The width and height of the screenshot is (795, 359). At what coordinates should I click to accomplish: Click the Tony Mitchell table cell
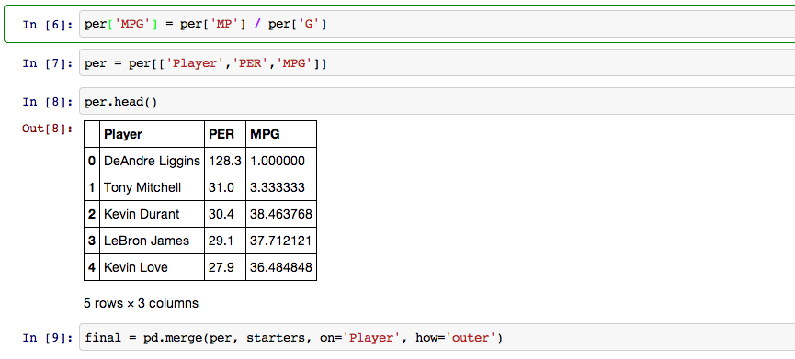click(x=152, y=187)
